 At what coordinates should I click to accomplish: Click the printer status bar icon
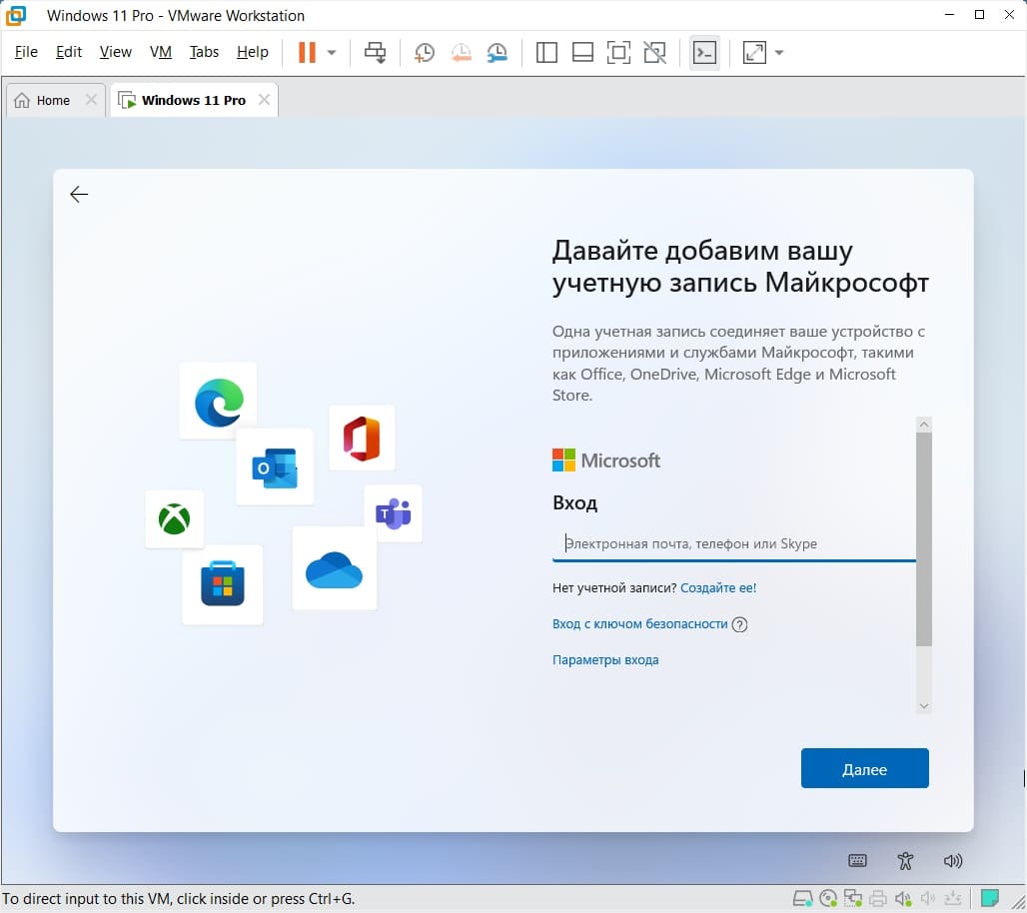pyautogui.click(x=878, y=898)
